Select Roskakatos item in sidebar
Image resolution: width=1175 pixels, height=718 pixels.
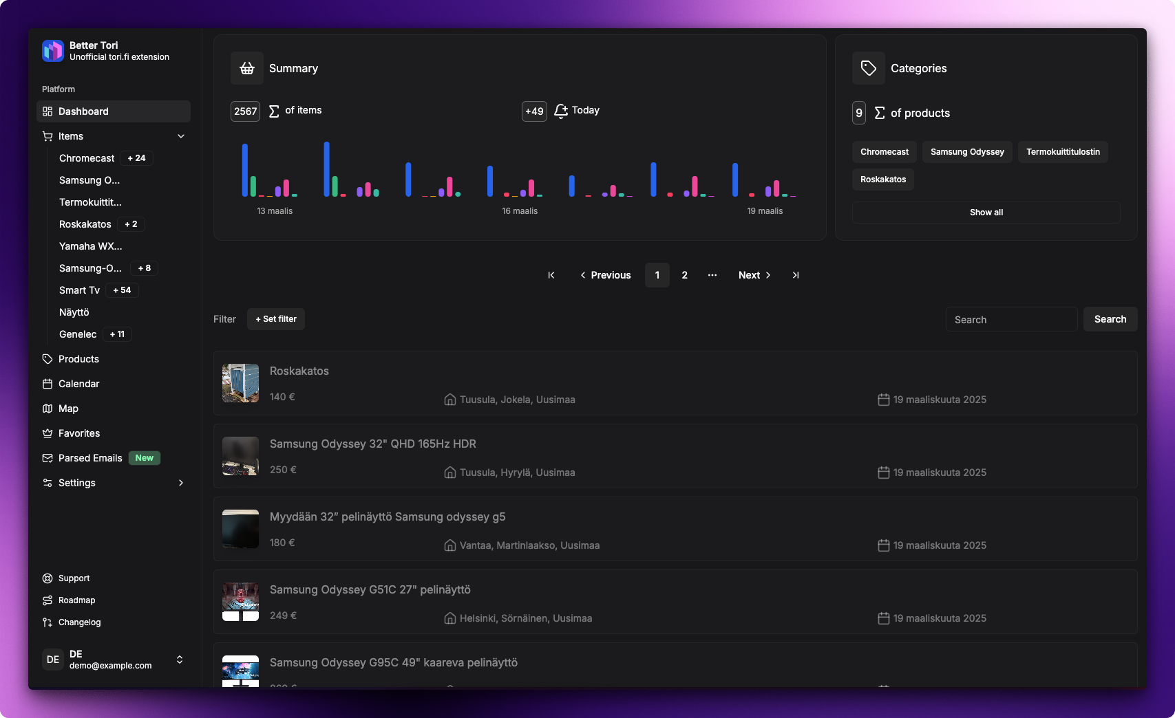coord(85,224)
